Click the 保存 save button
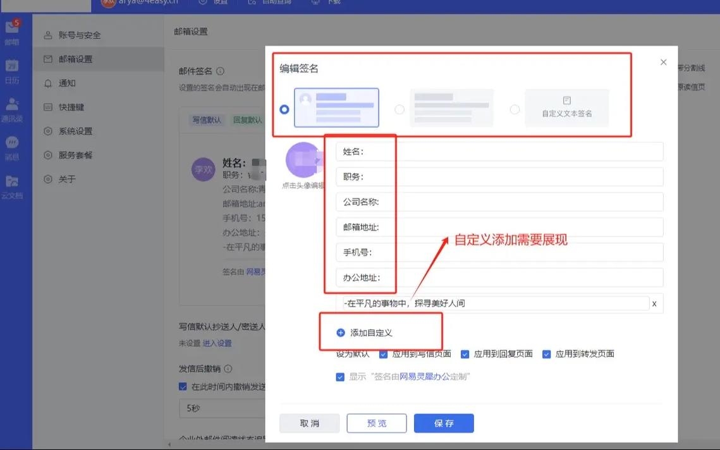Screen dimensions: 720x450 pyautogui.click(x=443, y=423)
